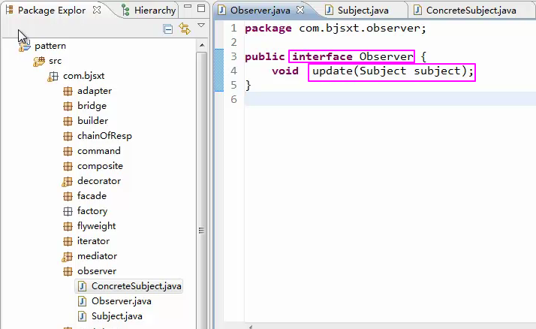Select the decorator label in tree
This screenshot has width=536, height=329.
(x=99, y=181)
